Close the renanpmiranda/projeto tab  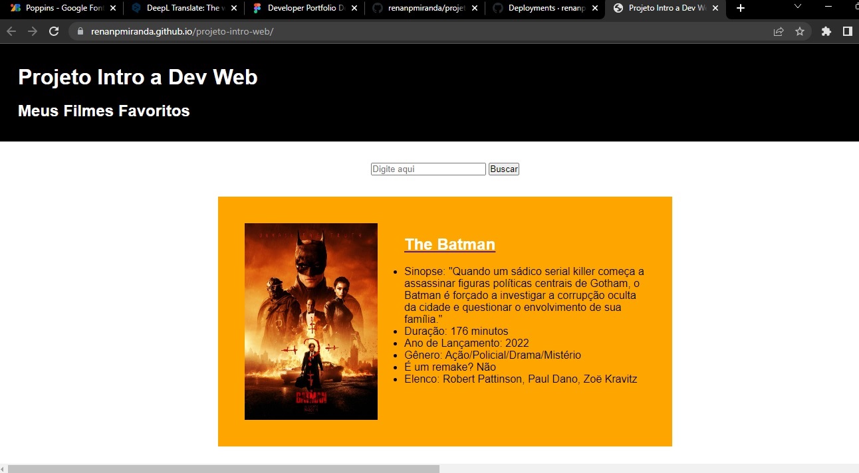click(x=474, y=8)
